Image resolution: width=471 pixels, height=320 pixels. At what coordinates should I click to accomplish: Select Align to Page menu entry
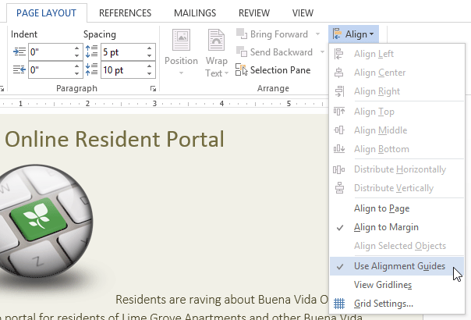[x=381, y=208]
